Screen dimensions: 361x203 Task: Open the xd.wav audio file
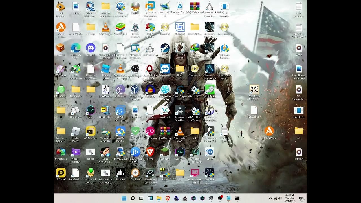[x=299, y=154]
